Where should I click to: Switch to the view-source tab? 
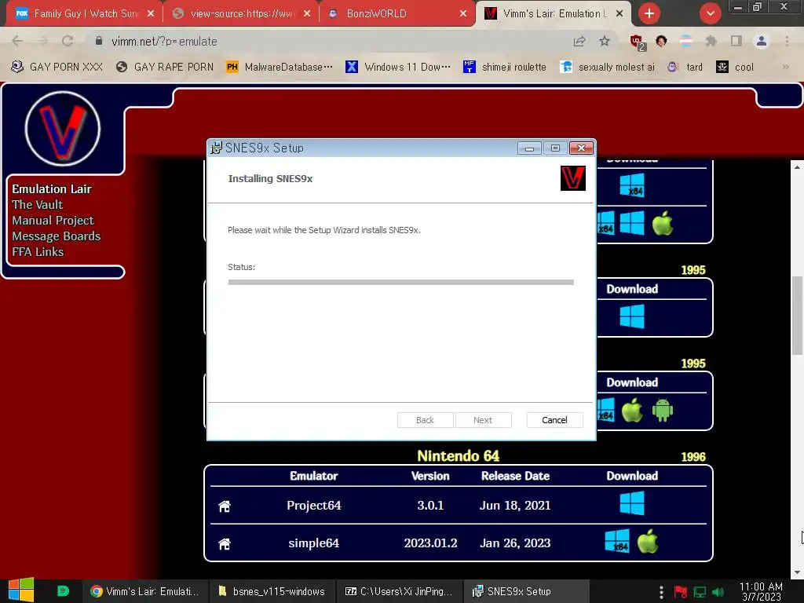(242, 13)
